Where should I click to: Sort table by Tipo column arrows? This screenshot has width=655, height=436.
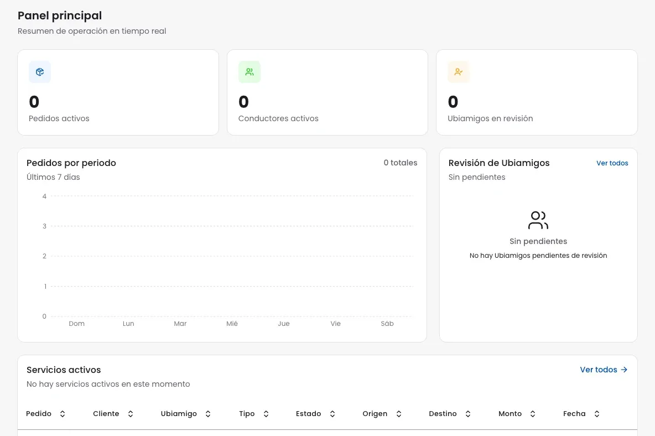pyautogui.click(x=266, y=414)
